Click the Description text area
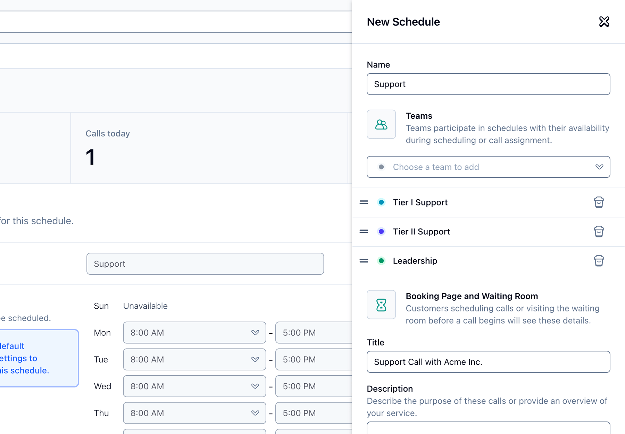 coord(488,428)
